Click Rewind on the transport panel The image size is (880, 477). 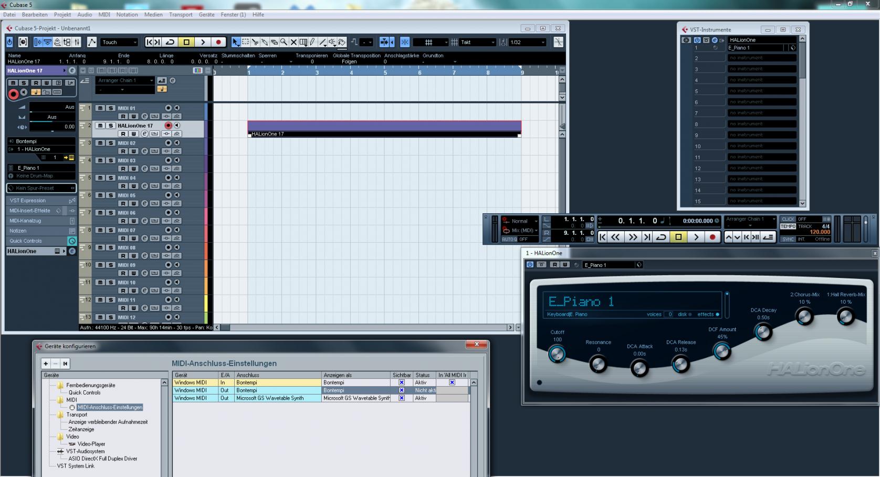(x=615, y=237)
